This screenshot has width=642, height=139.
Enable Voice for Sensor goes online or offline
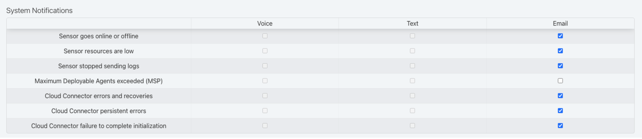pyautogui.click(x=265, y=36)
